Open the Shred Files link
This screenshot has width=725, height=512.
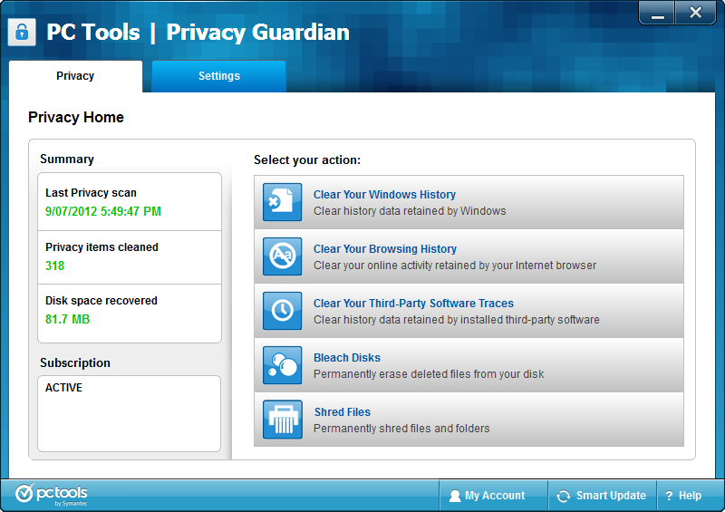coord(343,412)
